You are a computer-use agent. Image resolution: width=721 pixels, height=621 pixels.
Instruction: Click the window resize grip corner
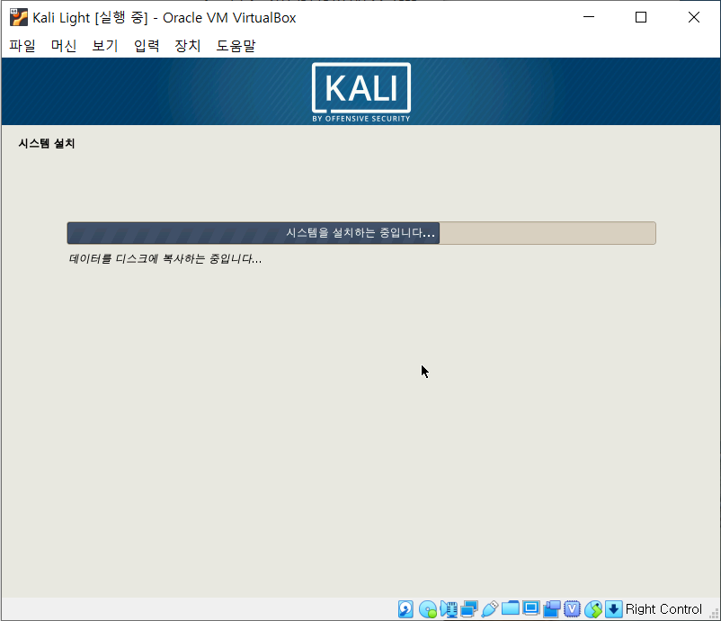[x=714, y=614]
